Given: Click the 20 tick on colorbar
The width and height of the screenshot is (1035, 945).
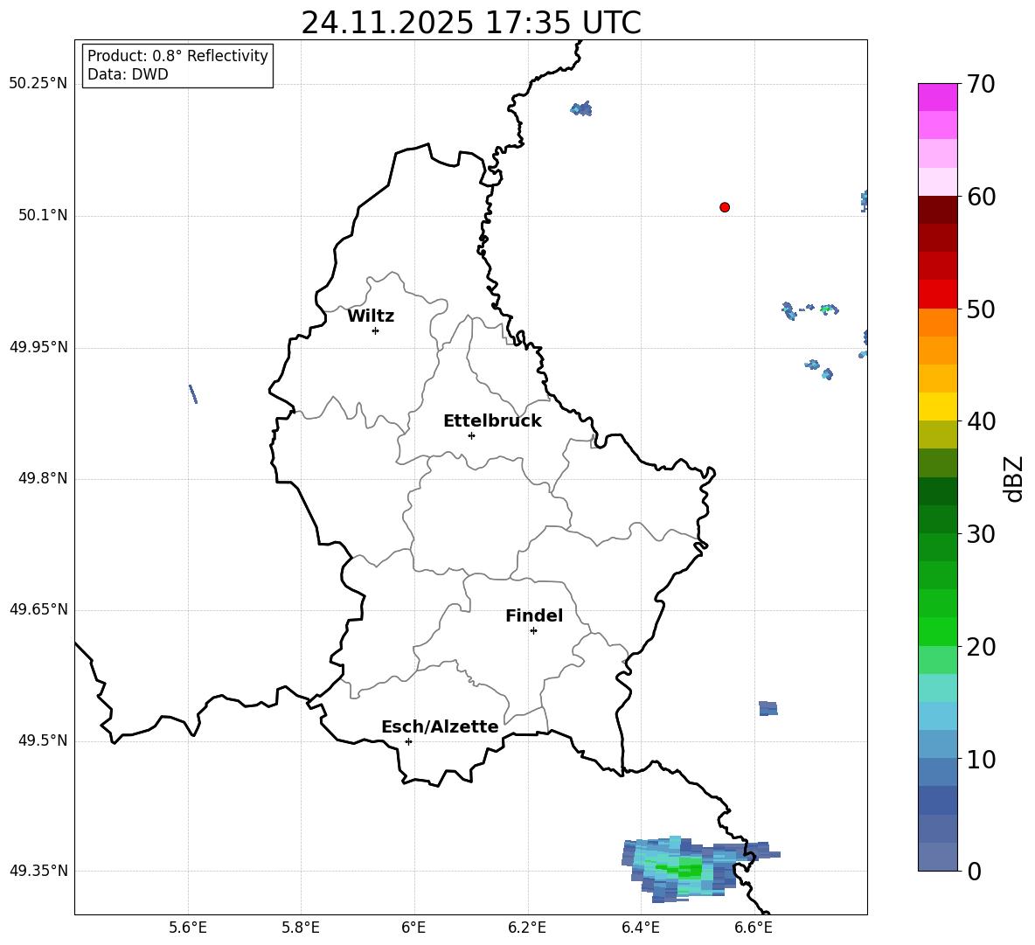Looking at the screenshot, I should (x=981, y=647).
